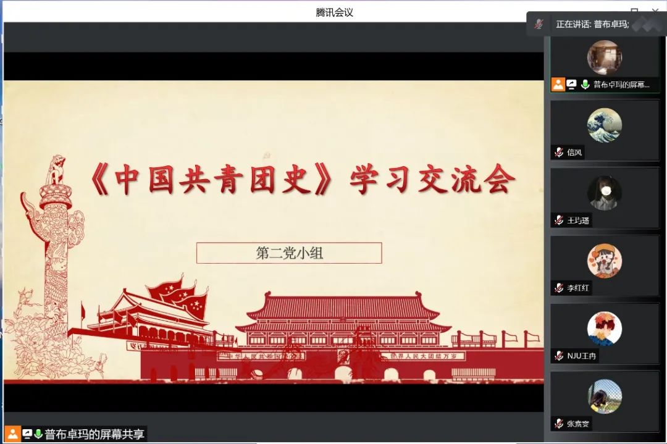Screen dimensions: 667x444
Task: Click the screen-share icon in 普布卓玛's tile
Action: coord(572,85)
